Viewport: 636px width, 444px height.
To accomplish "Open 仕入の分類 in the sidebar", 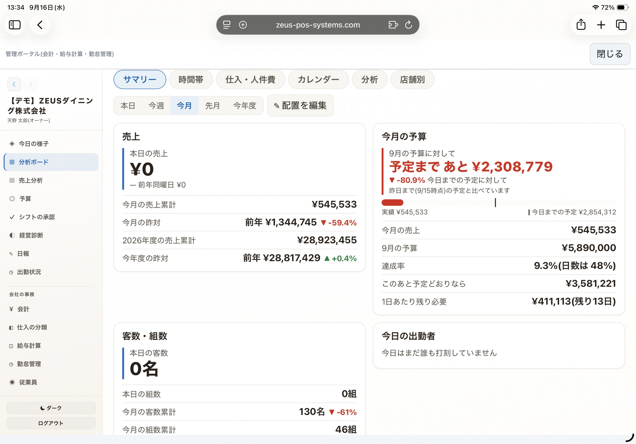I will [51, 327].
